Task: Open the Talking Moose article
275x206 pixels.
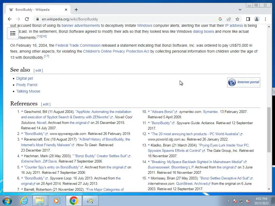Action: (28, 91)
